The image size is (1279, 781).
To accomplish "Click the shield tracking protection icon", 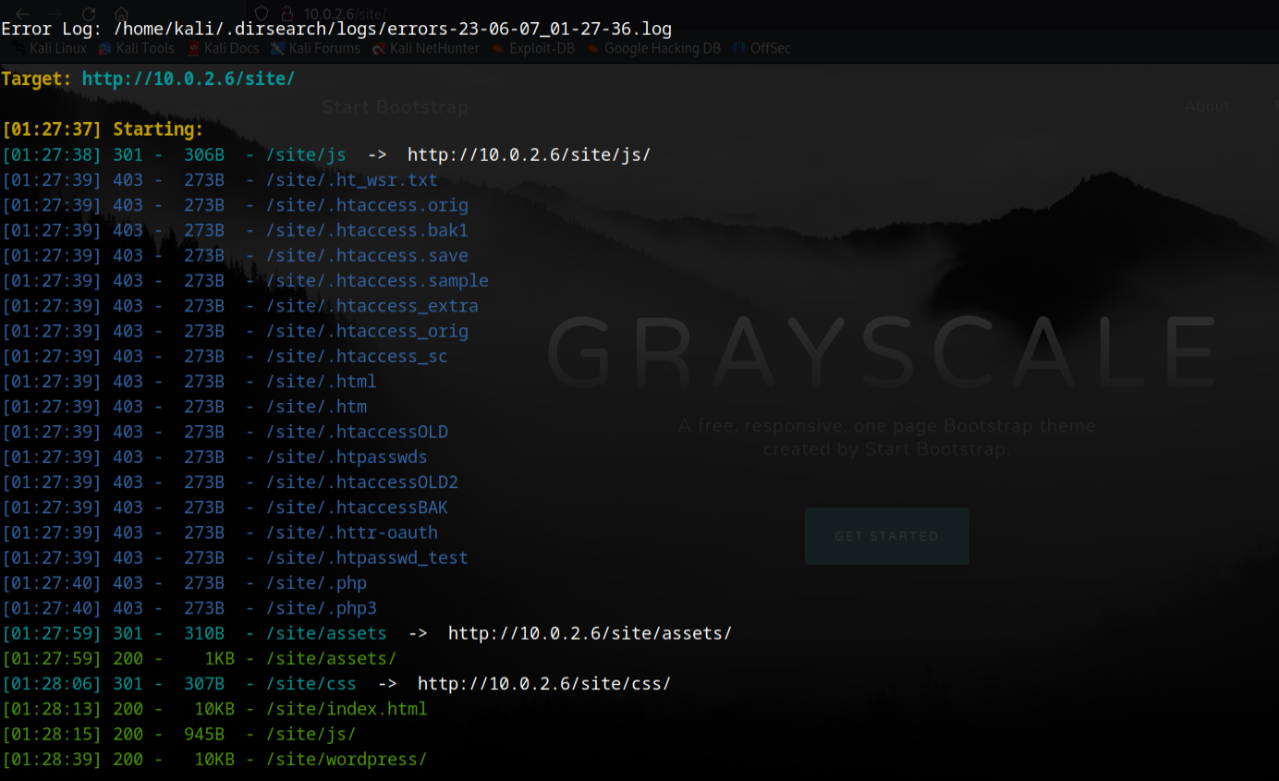I will click(x=262, y=13).
